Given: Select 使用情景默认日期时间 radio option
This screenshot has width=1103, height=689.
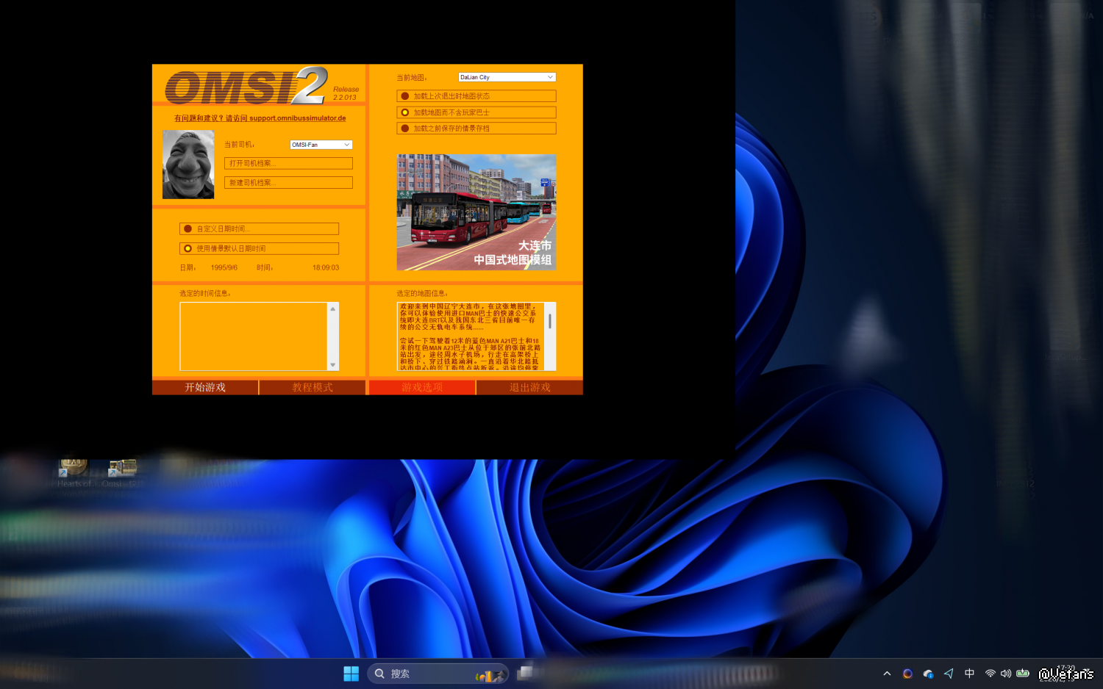Looking at the screenshot, I should 259,248.
